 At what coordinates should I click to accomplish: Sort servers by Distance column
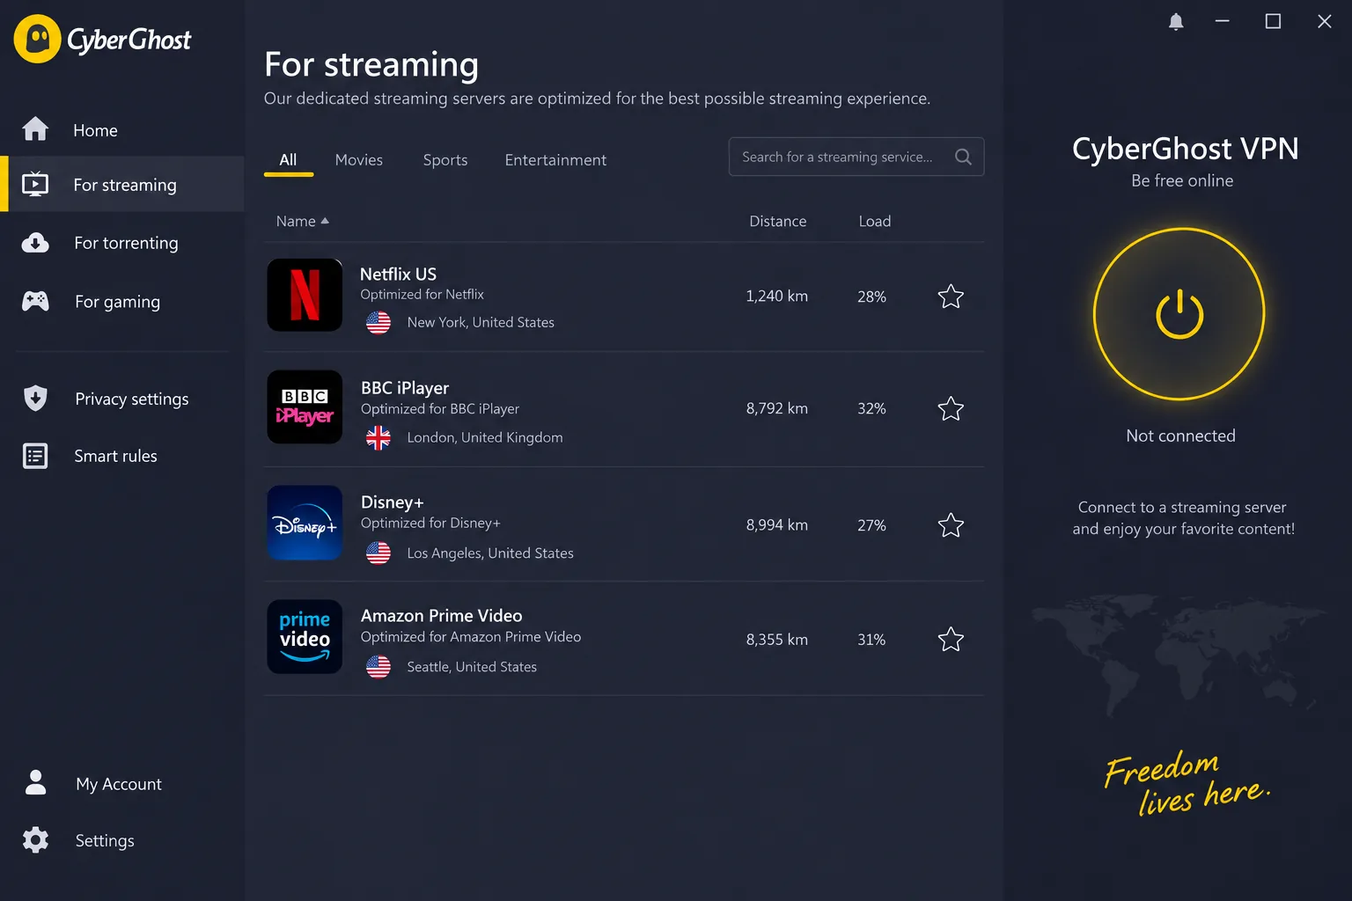777,221
